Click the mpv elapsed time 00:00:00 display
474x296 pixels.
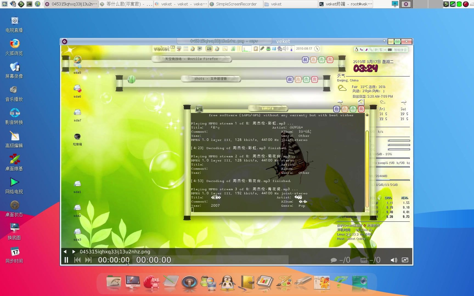(114, 260)
